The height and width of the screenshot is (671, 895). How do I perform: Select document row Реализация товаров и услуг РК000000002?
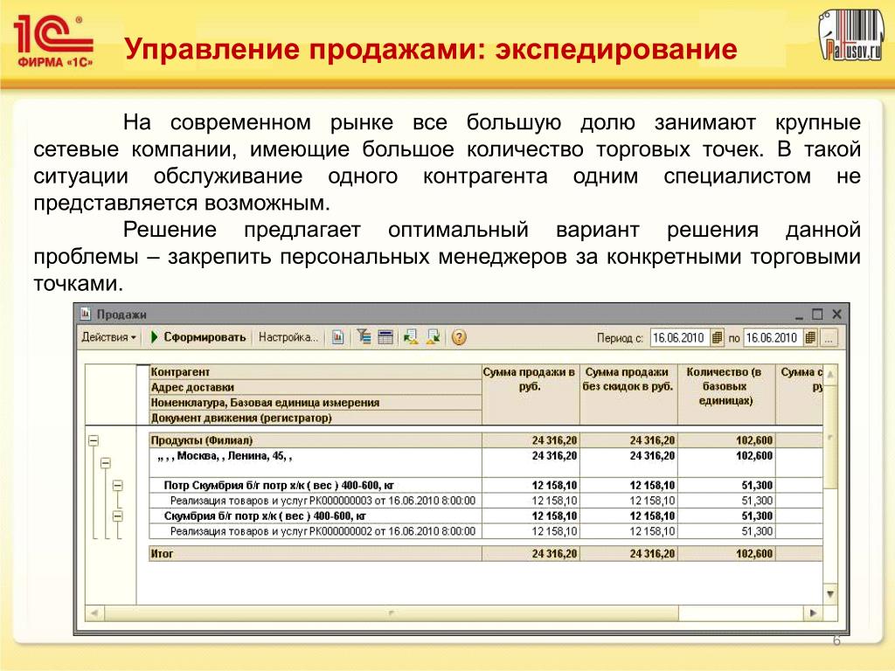coord(485,531)
